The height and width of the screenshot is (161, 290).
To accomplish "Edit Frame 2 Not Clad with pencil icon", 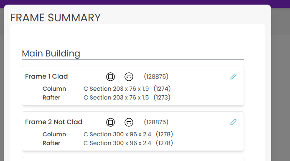I will tap(233, 122).
